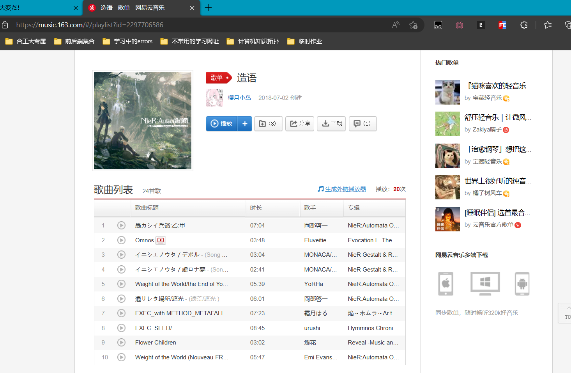Open the 临时作业 bookmark folder
Image resolution: width=571 pixels, height=373 pixels.
[304, 41]
